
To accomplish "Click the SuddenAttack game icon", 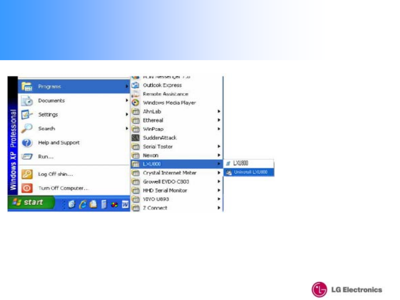I will tap(135, 138).
